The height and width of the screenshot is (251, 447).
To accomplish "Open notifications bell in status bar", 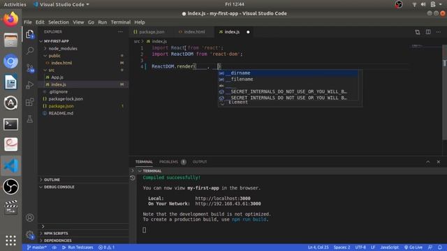I will [440, 248].
